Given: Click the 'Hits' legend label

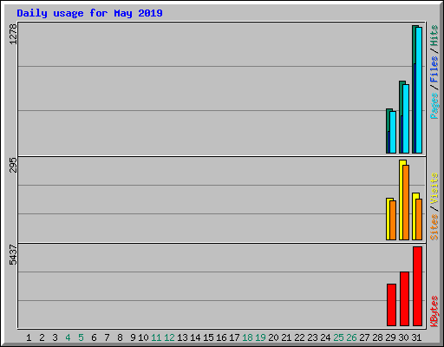Looking at the screenshot, I should coord(434,36).
